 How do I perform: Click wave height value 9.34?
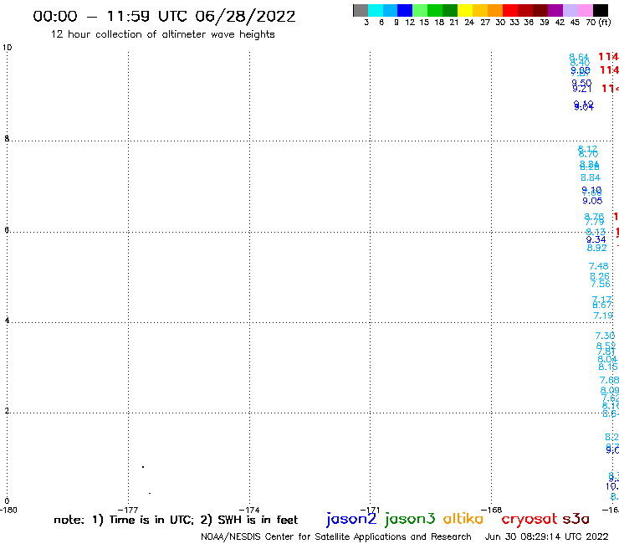tap(596, 240)
